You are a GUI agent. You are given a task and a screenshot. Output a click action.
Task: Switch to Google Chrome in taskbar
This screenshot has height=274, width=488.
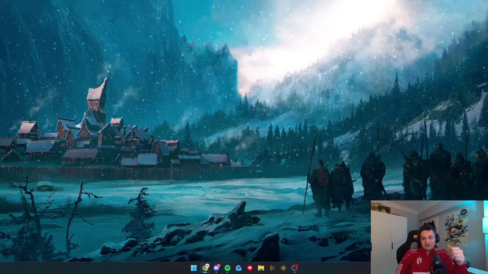[x=205, y=268]
